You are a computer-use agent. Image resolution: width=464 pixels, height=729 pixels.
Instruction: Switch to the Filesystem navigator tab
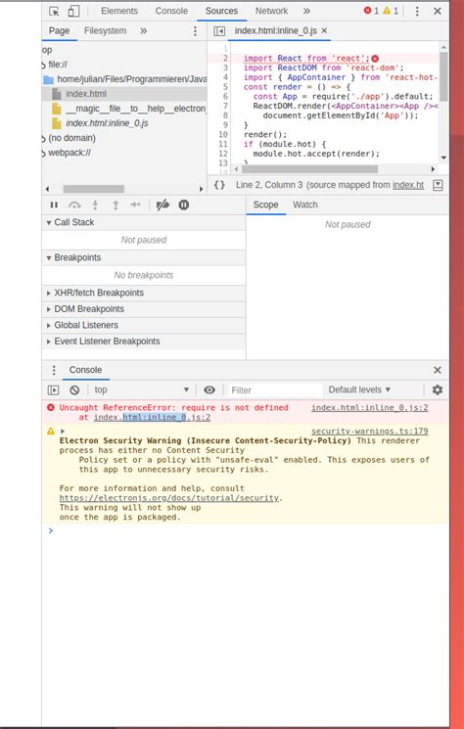[x=105, y=30]
